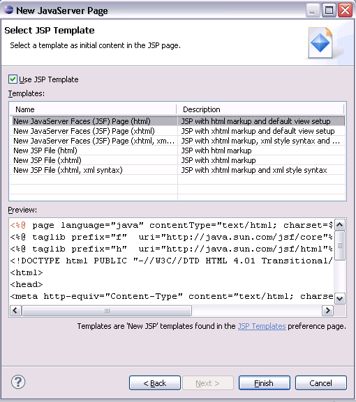Click the Finish button

click(x=265, y=383)
